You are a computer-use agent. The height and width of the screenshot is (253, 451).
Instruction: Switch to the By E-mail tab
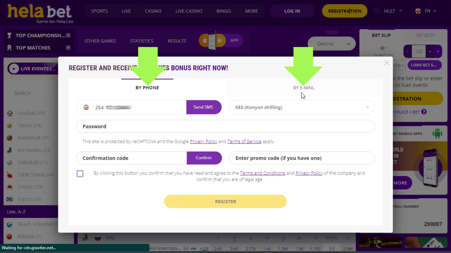(x=303, y=88)
